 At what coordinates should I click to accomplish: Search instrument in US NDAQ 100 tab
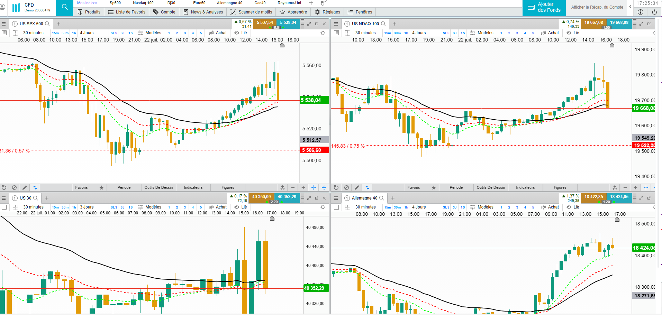click(x=383, y=24)
